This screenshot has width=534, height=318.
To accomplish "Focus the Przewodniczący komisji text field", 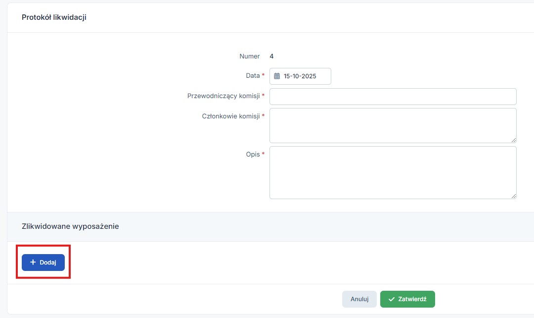I will (x=393, y=97).
